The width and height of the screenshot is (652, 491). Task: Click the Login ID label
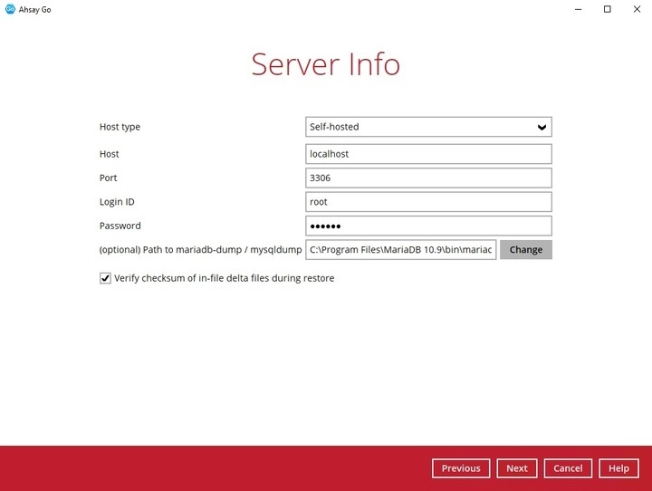point(117,202)
